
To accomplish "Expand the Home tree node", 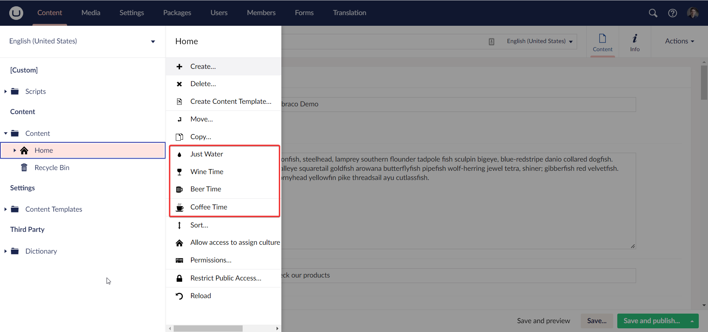I will [x=15, y=150].
